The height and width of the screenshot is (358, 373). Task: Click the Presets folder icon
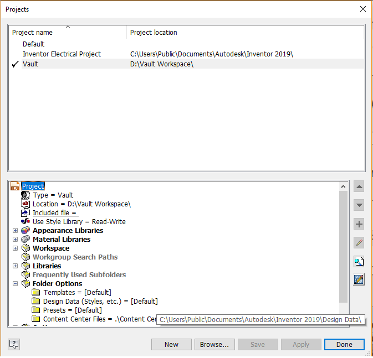pos(35,310)
